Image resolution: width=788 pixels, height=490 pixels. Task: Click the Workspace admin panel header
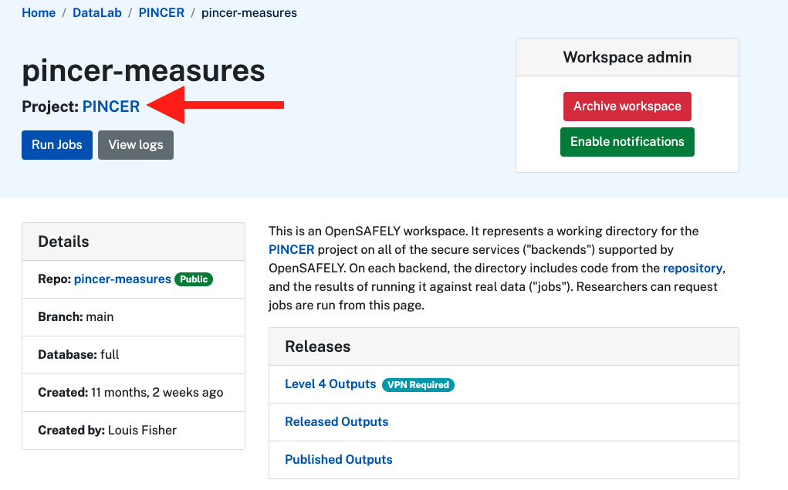[627, 56]
